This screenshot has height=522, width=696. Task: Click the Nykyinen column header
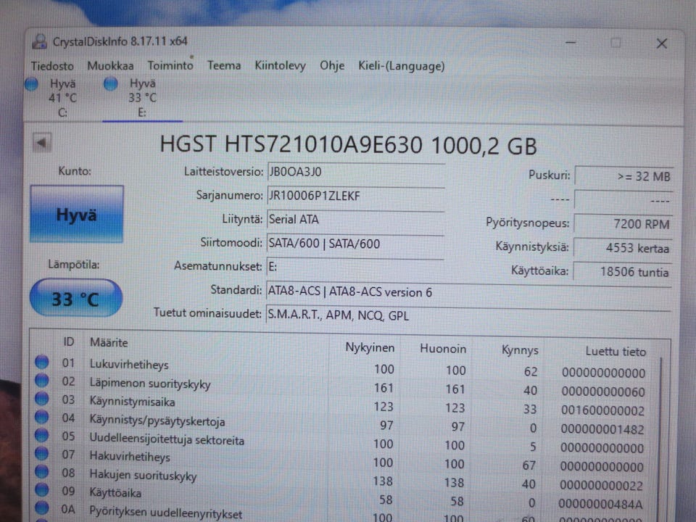369,347
